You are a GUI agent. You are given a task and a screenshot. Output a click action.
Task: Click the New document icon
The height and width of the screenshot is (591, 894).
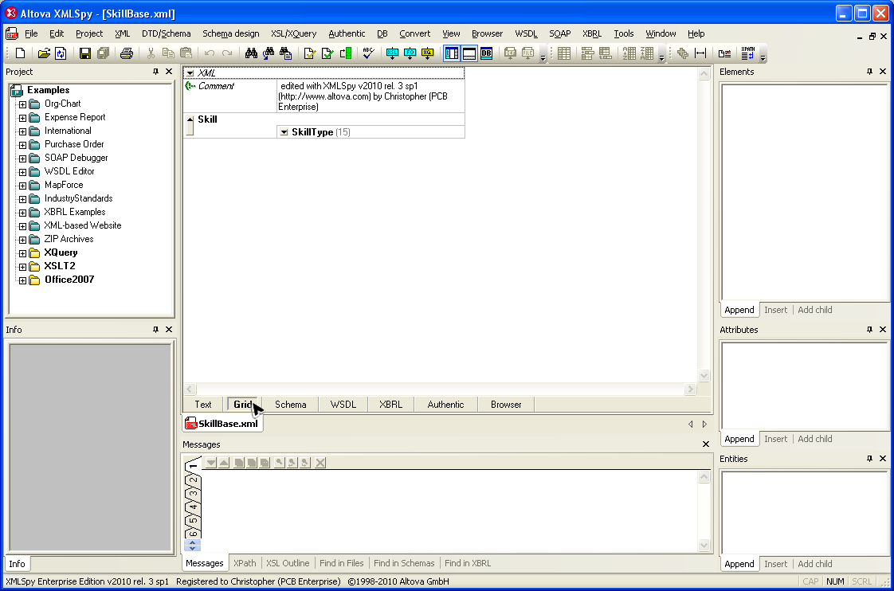pyautogui.click(x=20, y=53)
